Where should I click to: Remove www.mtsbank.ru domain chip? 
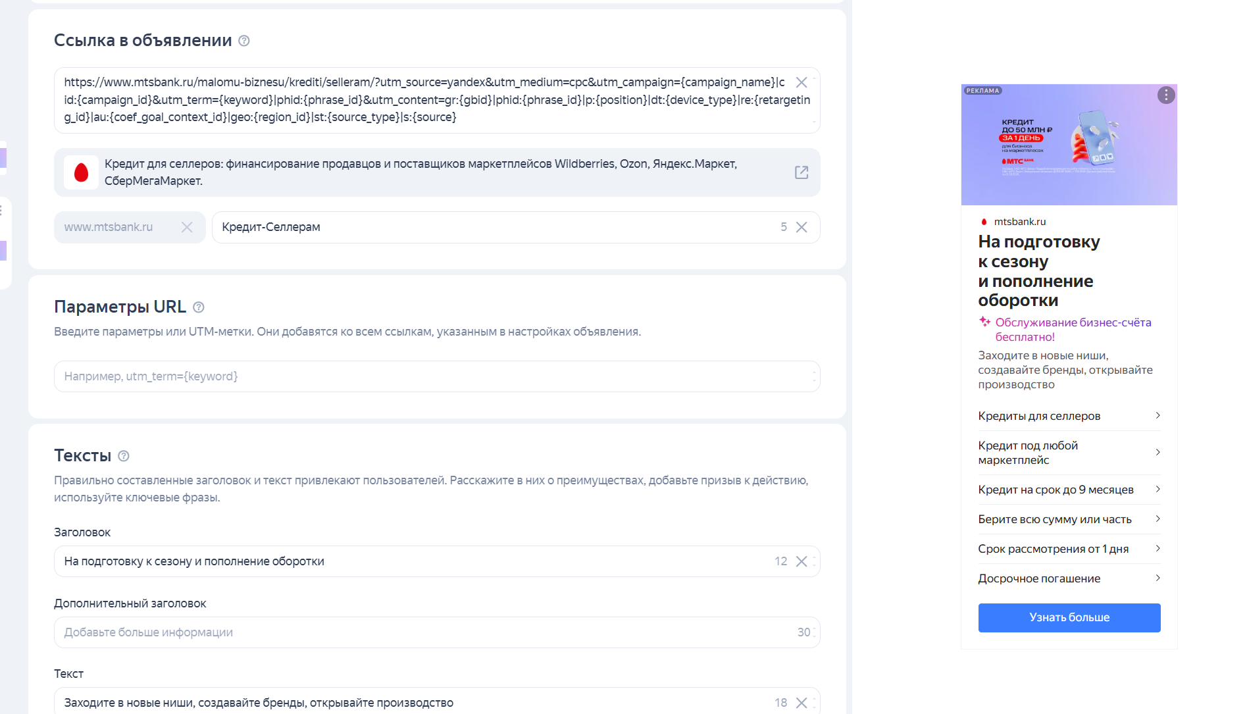(187, 227)
